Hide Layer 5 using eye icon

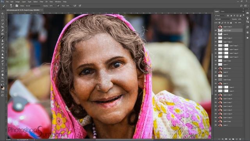216,83
